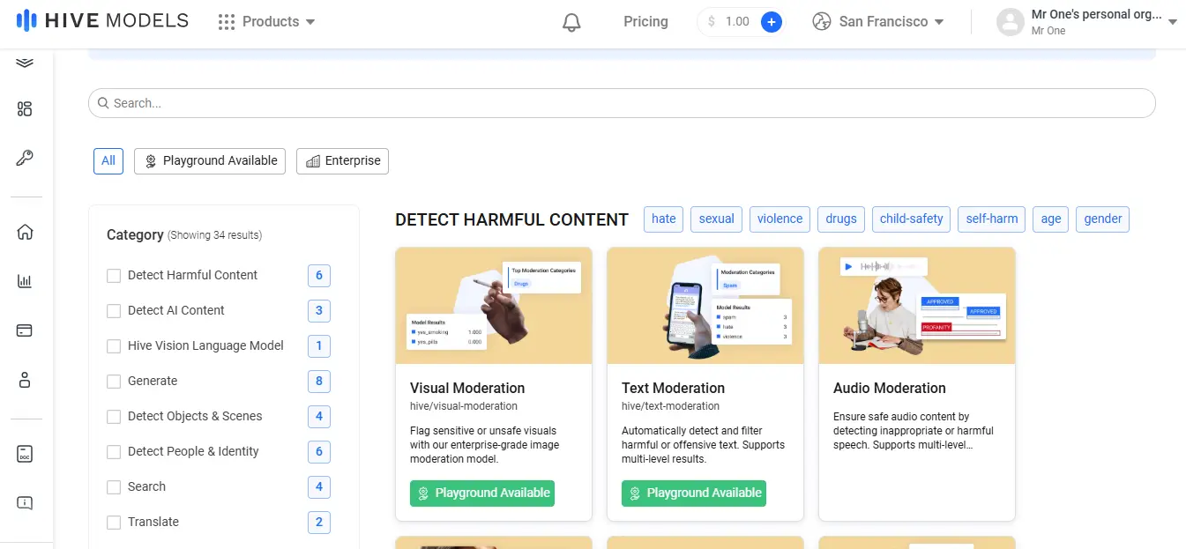Select the violence tag

(x=780, y=219)
